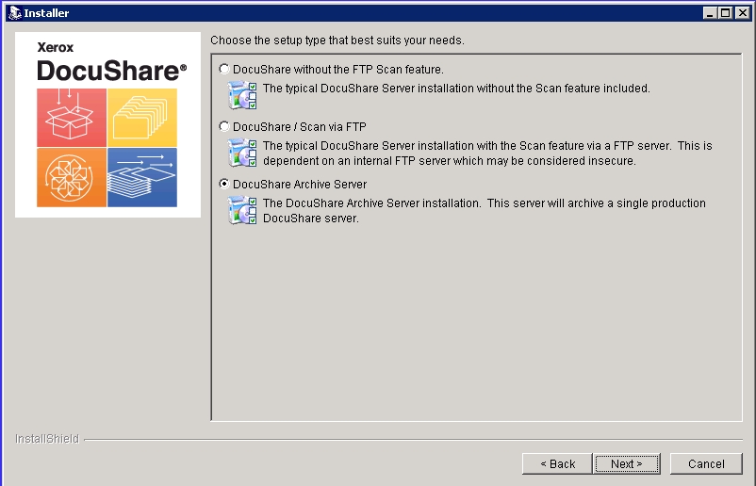Click the text 'The DocuShare Archive Server installation.'
The height and width of the screenshot is (486, 756).
(x=371, y=203)
